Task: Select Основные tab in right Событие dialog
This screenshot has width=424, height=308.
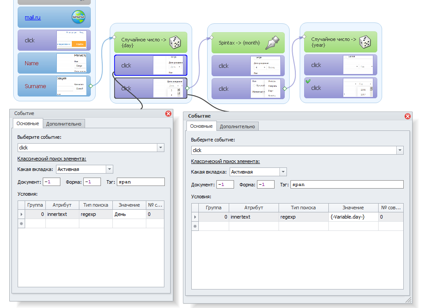Action: click(201, 126)
